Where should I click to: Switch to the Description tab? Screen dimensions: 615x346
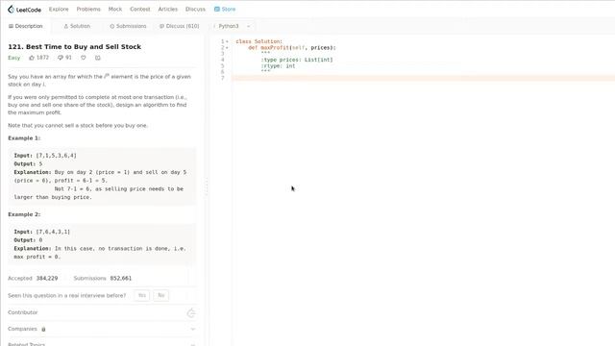coord(26,26)
